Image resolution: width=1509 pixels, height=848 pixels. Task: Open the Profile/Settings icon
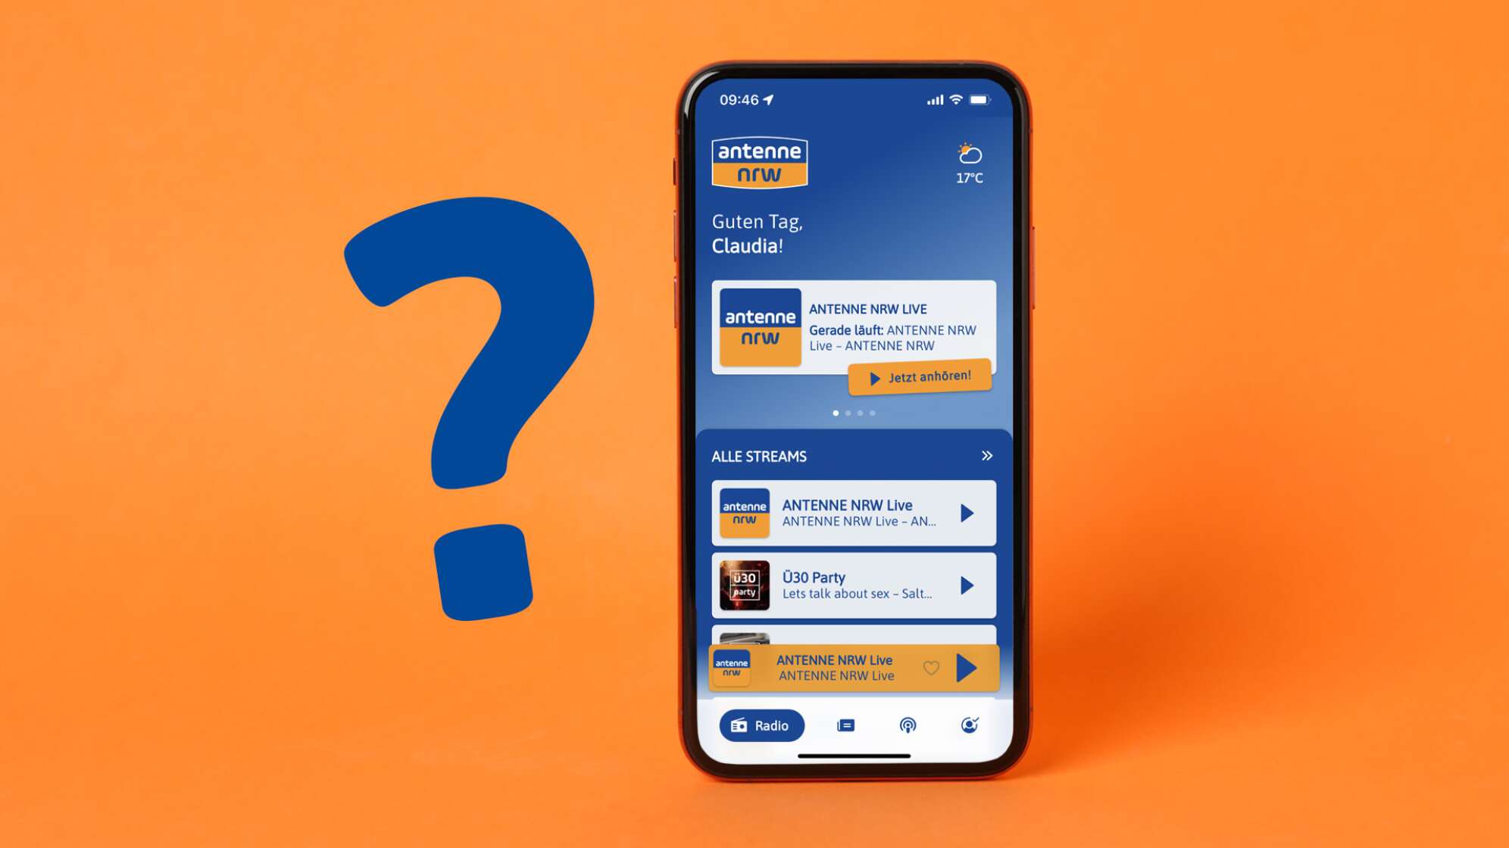[969, 724]
